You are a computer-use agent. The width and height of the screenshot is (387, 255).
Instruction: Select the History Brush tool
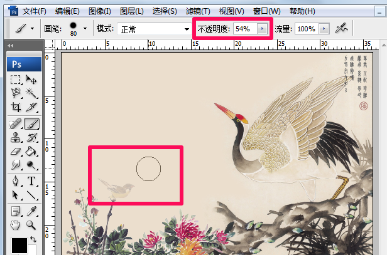click(31, 137)
